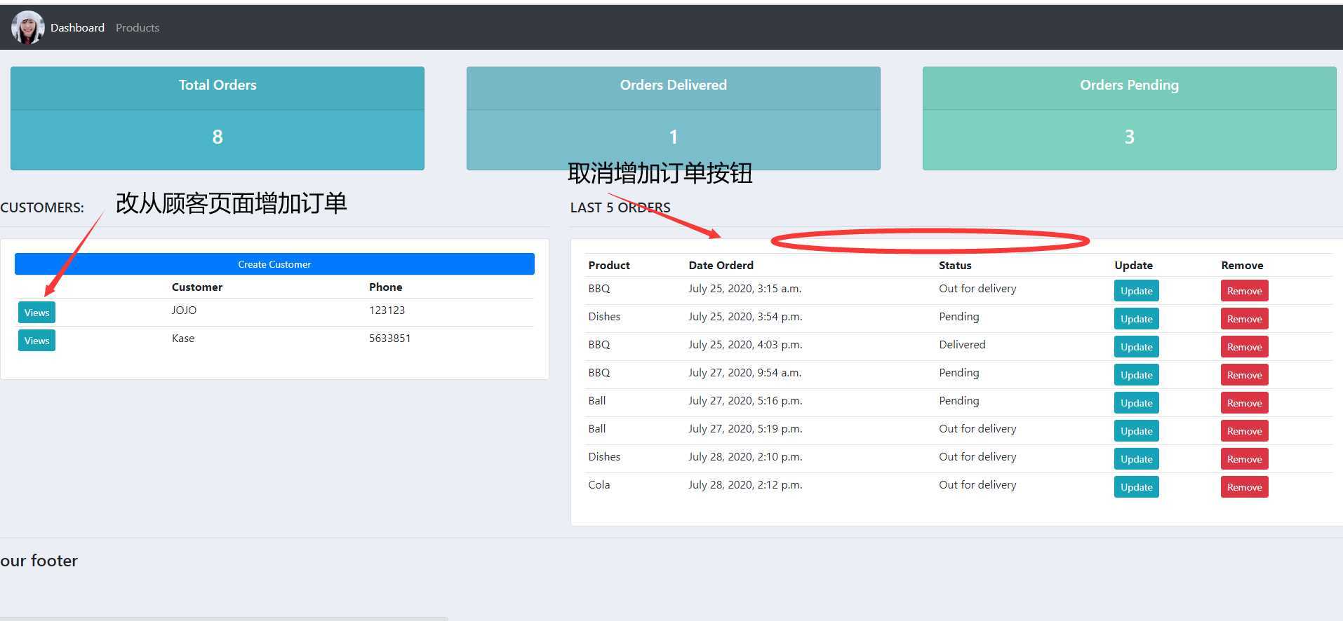Viewport: 1343px width, 621px height.
Task: Click the pending orders count 3
Action: click(x=1130, y=137)
